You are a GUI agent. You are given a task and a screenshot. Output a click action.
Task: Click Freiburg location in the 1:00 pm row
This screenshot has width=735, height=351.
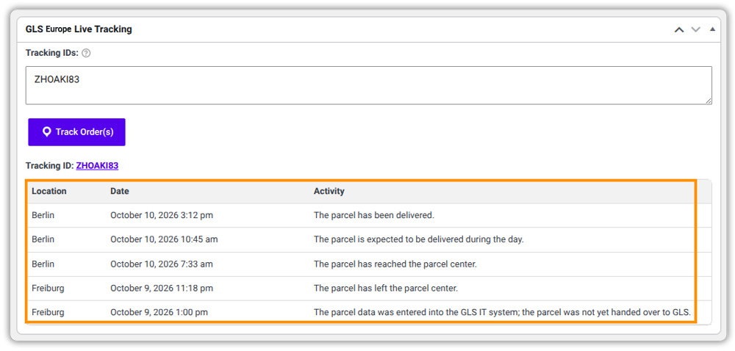48,312
